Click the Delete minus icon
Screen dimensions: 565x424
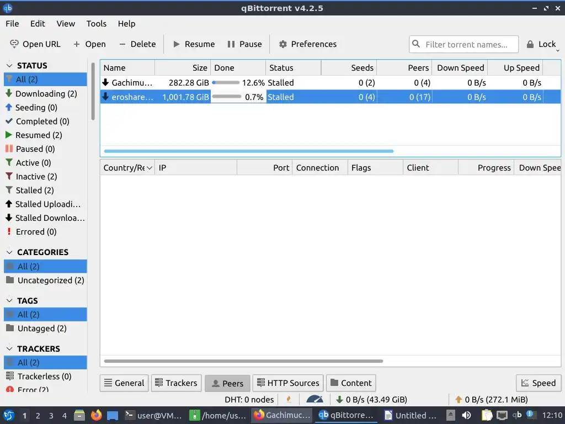122,44
